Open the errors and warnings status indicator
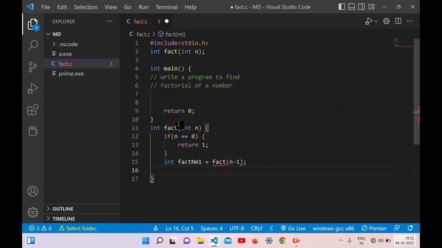442x248 pixels. pos(40,228)
